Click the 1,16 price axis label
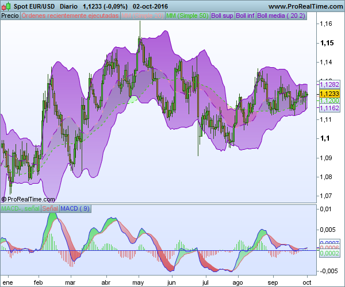 pyautogui.click(x=326, y=24)
